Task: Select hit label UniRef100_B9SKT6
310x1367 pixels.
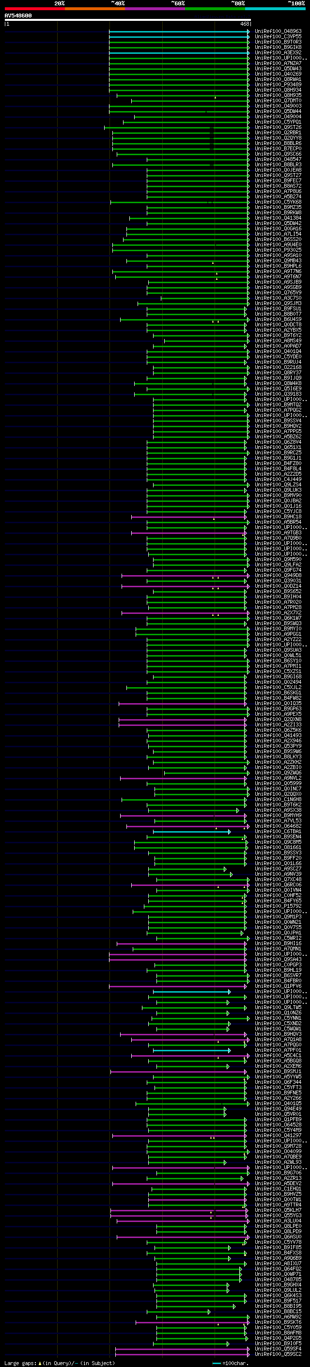Action: pos(278,1322)
